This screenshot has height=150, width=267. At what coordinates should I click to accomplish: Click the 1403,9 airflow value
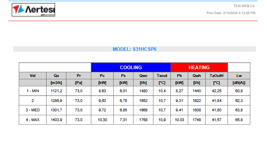point(56,120)
